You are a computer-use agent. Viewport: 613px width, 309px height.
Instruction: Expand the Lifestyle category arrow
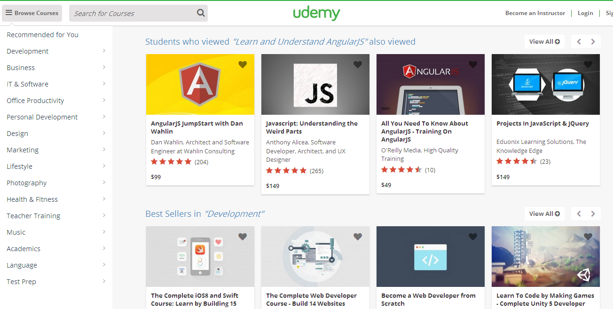click(104, 166)
